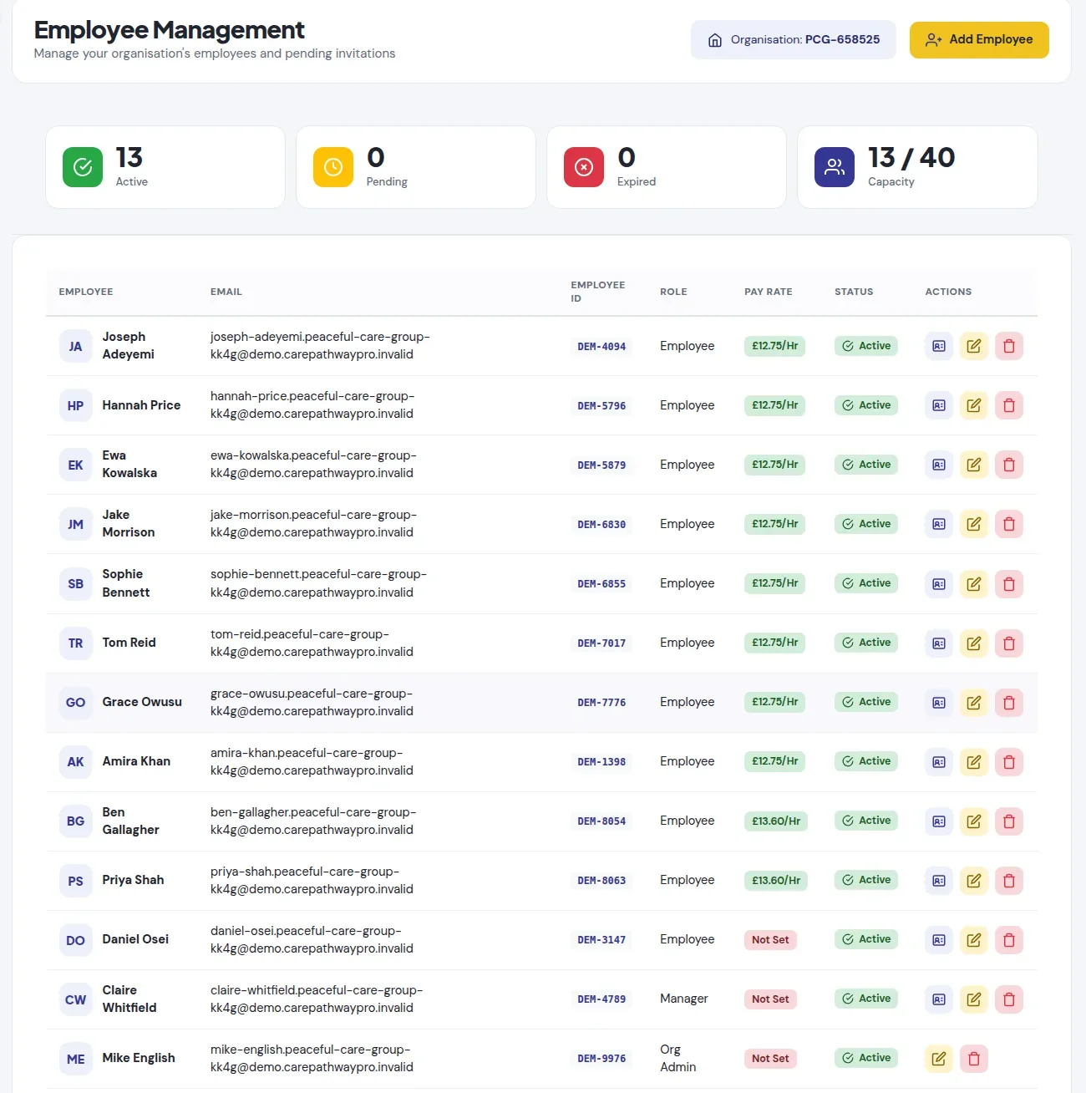Click the green Active stat card icon
The height and width of the screenshot is (1093, 1086).
click(x=83, y=167)
